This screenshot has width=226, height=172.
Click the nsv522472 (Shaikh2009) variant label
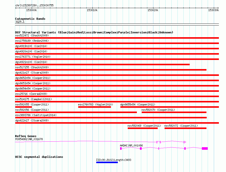[x=32, y=35]
